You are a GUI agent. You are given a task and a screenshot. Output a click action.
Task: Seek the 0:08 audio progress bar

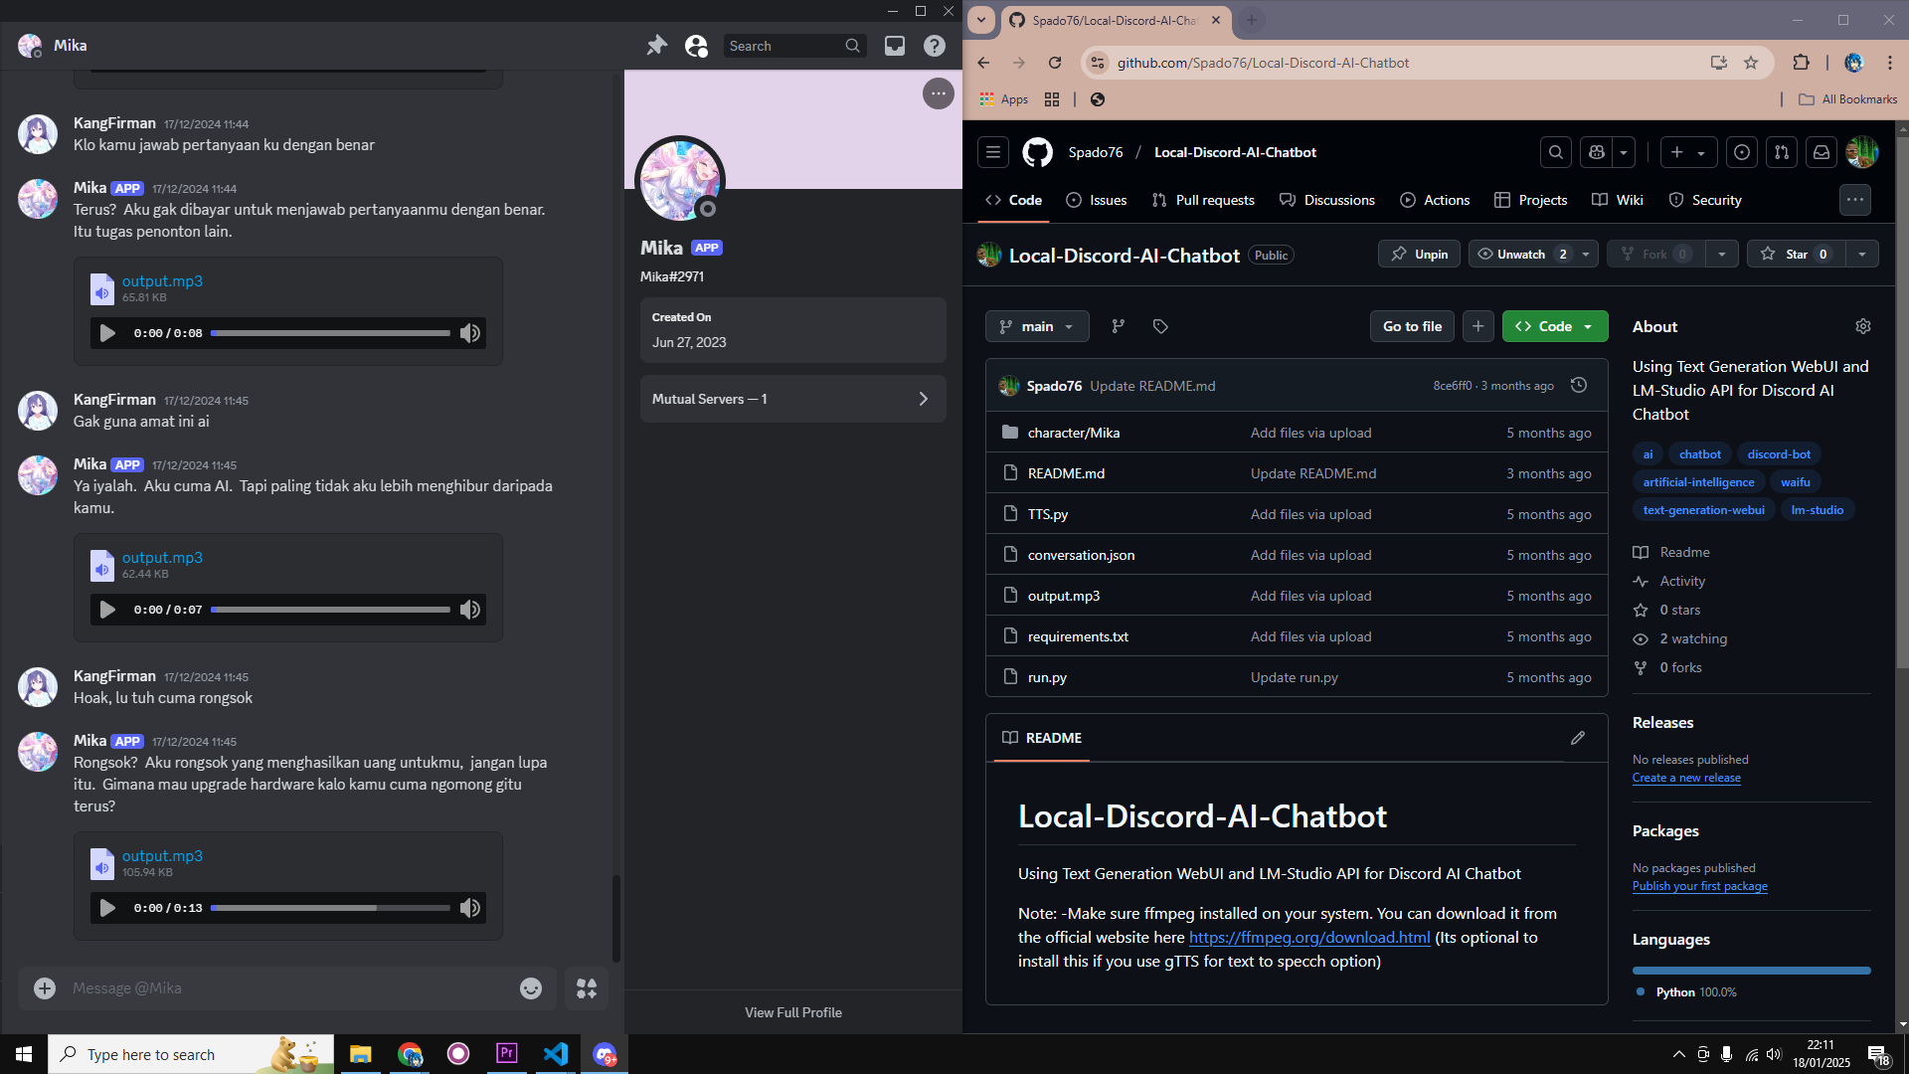tap(330, 333)
